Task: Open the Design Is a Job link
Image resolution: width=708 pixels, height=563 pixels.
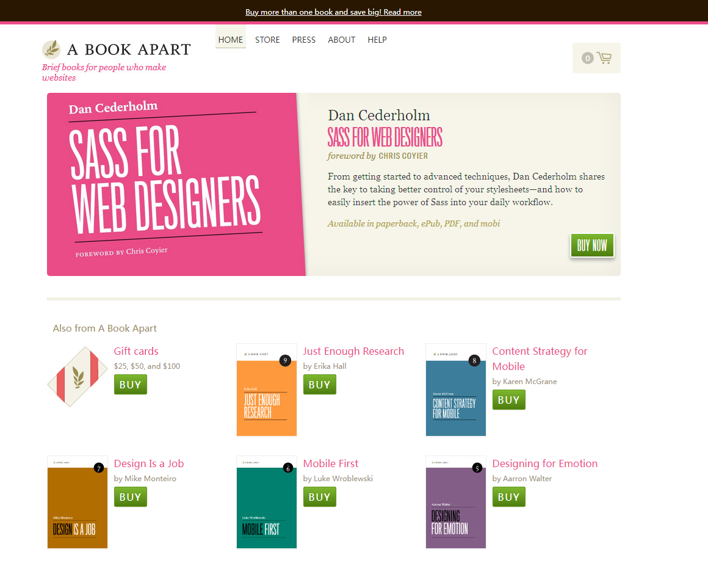Action: (x=148, y=463)
